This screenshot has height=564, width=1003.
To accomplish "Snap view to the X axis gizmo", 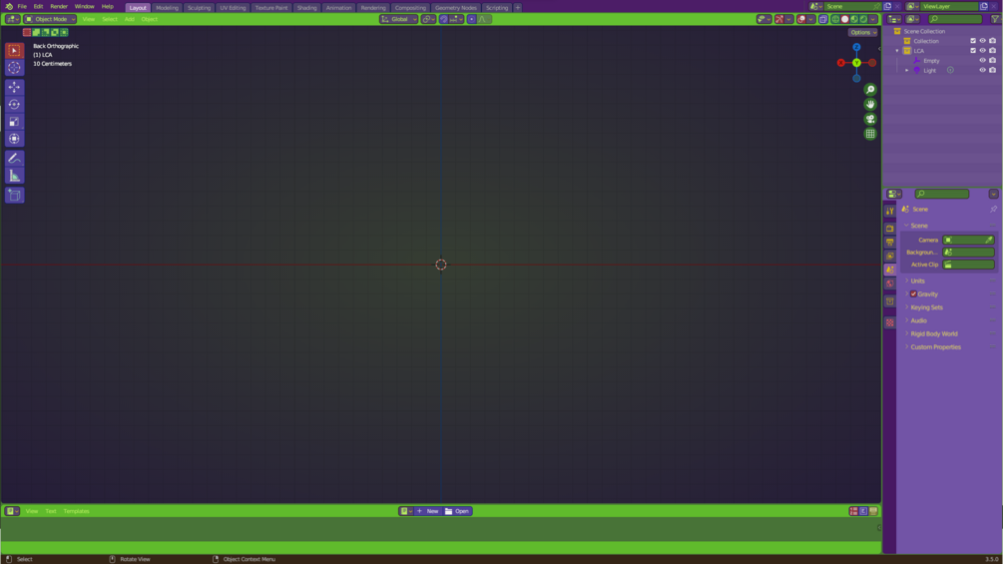I will 840,63.
